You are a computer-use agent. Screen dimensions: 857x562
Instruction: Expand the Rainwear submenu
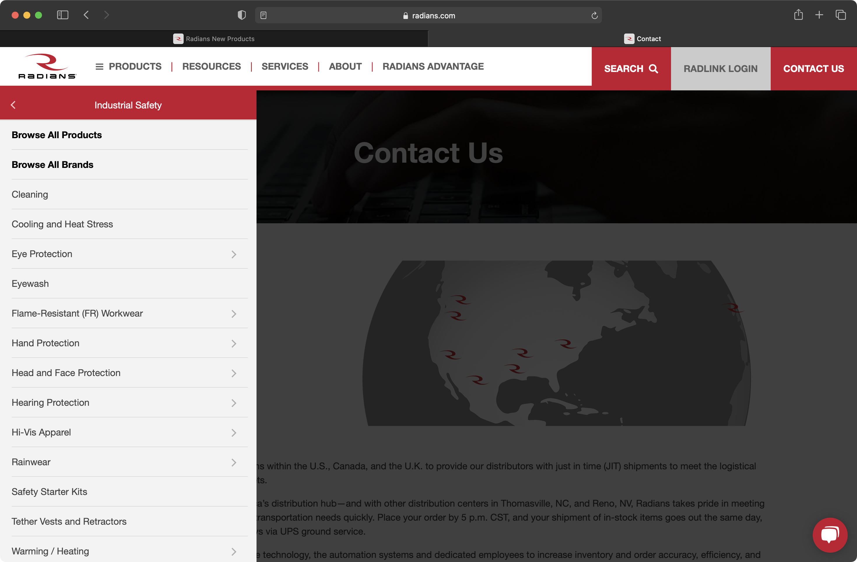(234, 463)
